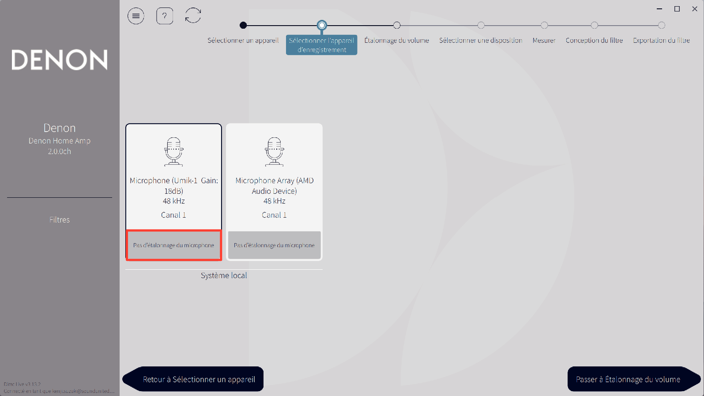704x396 pixels.
Task: Open Umik-1 microphone calibration dropdown
Action: (173, 245)
